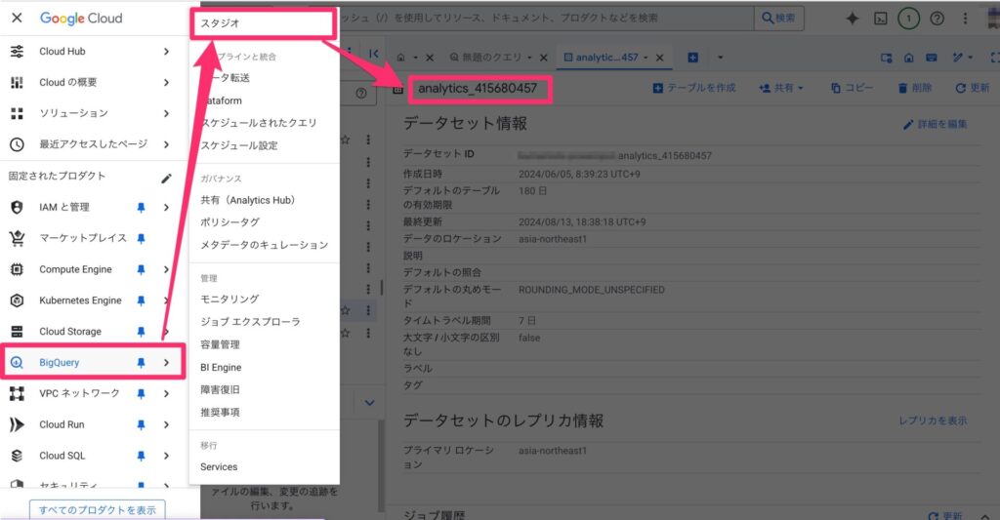
Task: Expand the VPC ネットワーク submenu chevron
Action: [166, 394]
